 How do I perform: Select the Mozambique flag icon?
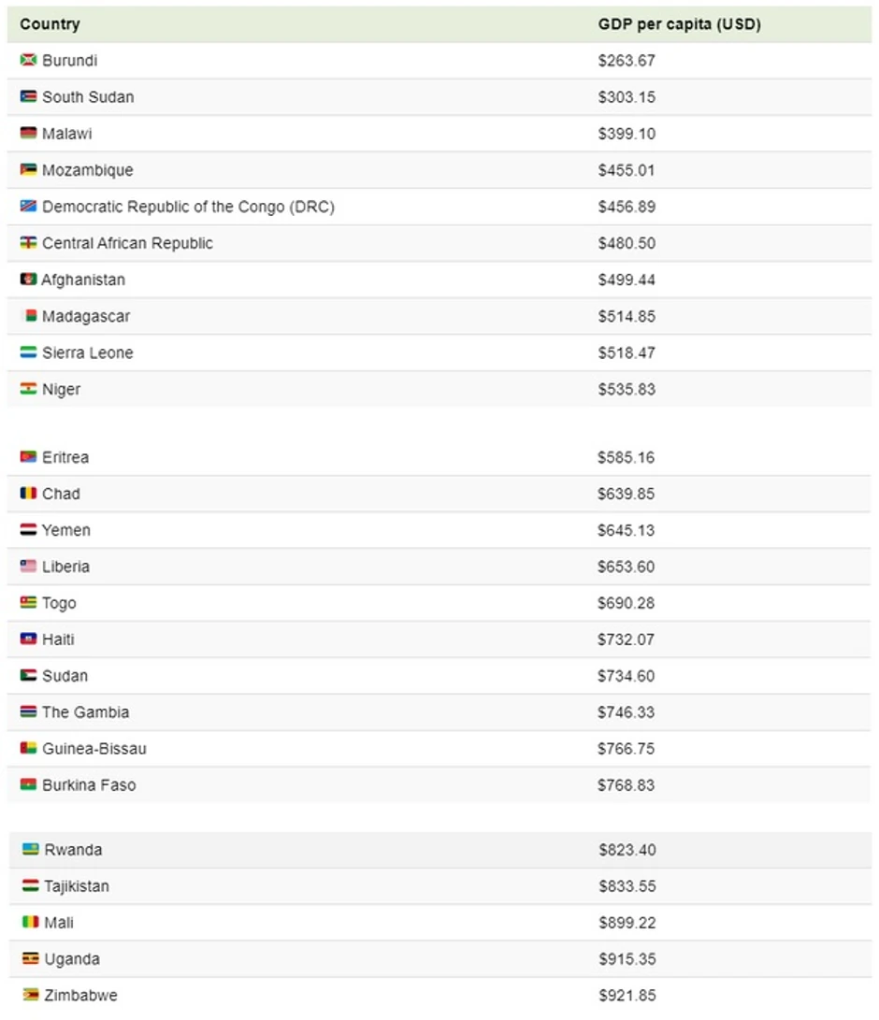(x=28, y=170)
